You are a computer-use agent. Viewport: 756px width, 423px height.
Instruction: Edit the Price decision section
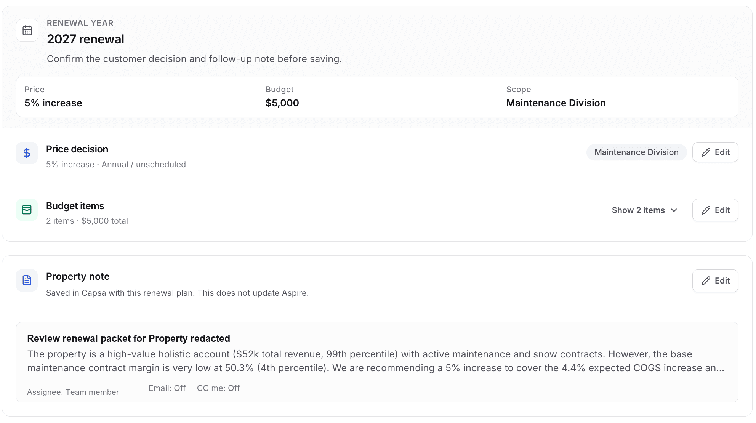point(715,152)
